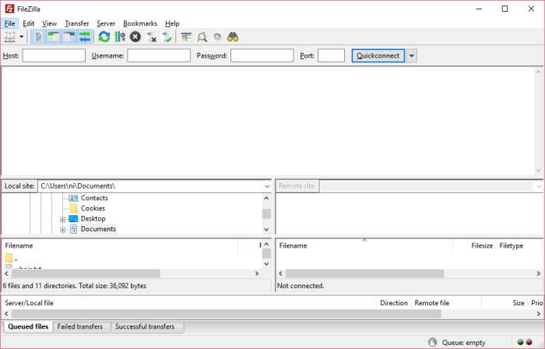
Task: Open the Site Manager icon
Action: pyautogui.click(x=9, y=37)
